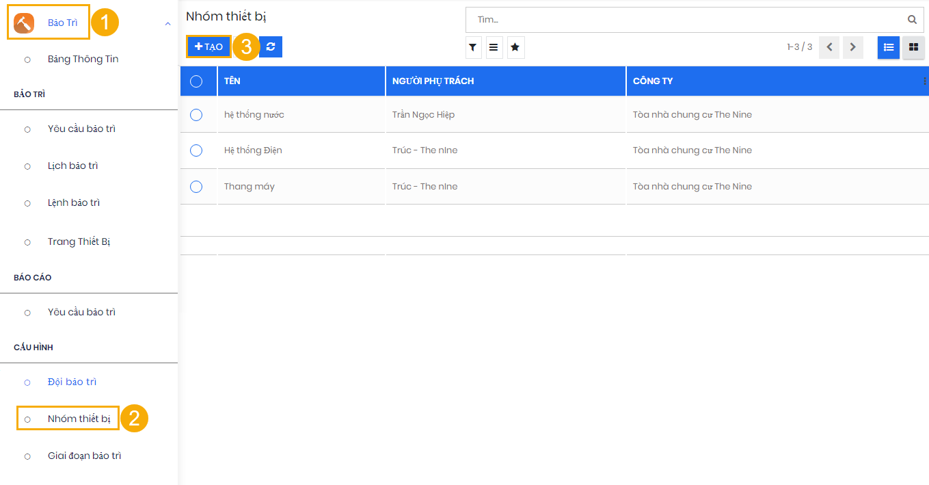Open Yêu cầu bảo trì under BẢO TRÌ
929x485 pixels.
(81, 129)
